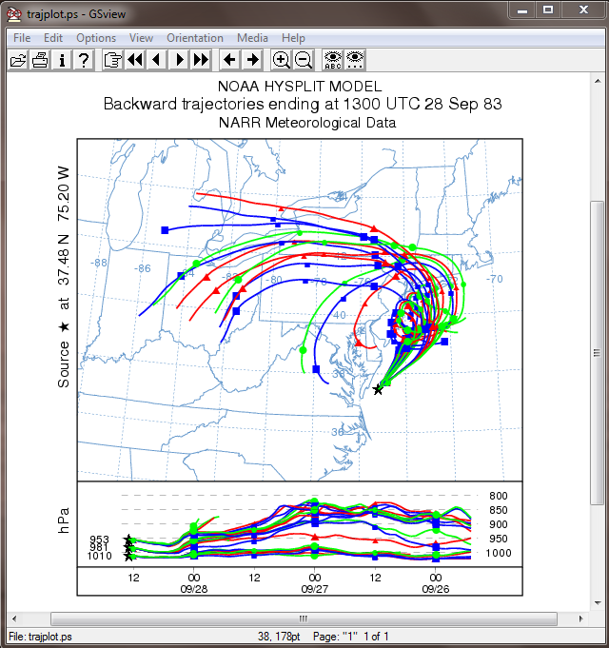The width and height of the screenshot is (609, 648).
Task: Click the horizontal scrollbar left arrow
Action: click(14, 619)
